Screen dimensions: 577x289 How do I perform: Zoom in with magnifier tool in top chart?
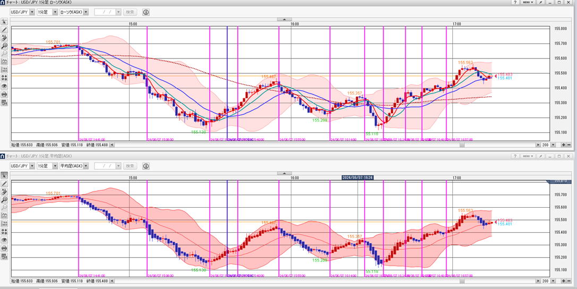[4, 46]
